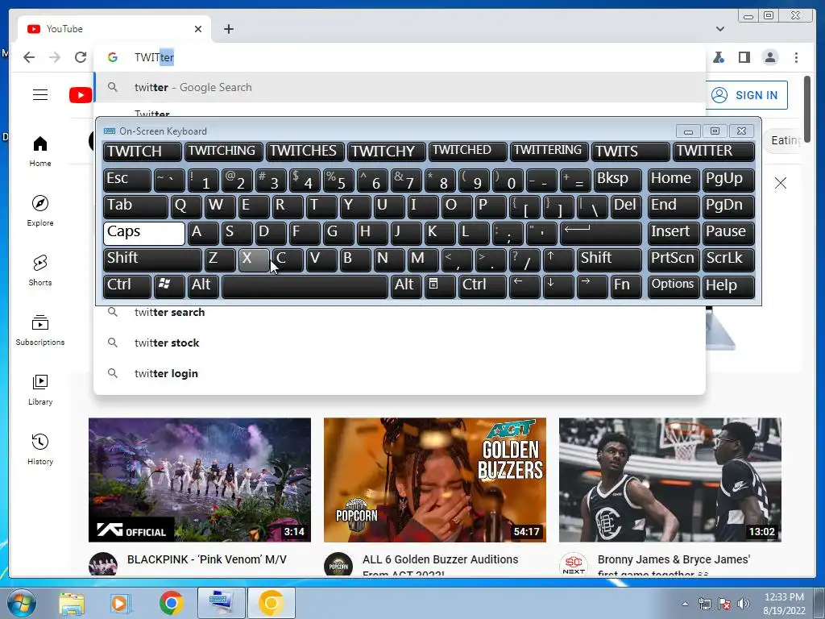
Task: Open Explore in YouTube sidebar
Action: (x=40, y=211)
